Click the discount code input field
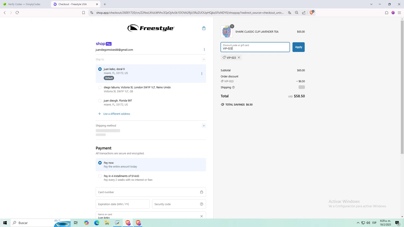Screen dimensions: 404x227 [x=255, y=47]
